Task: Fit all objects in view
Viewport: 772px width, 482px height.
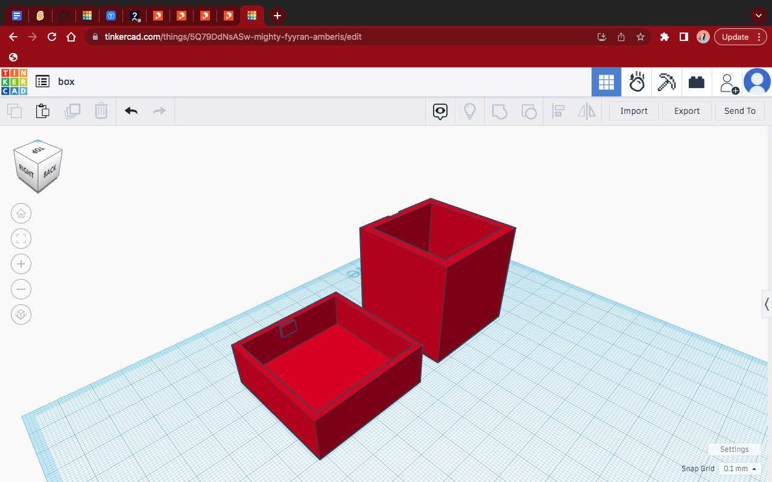Action: (x=21, y=239)
